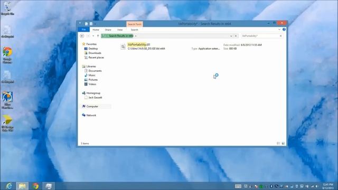The height and width of the screenshot is (190, 338).
Task: Open the Music library
Action: [x=91, y=75]
